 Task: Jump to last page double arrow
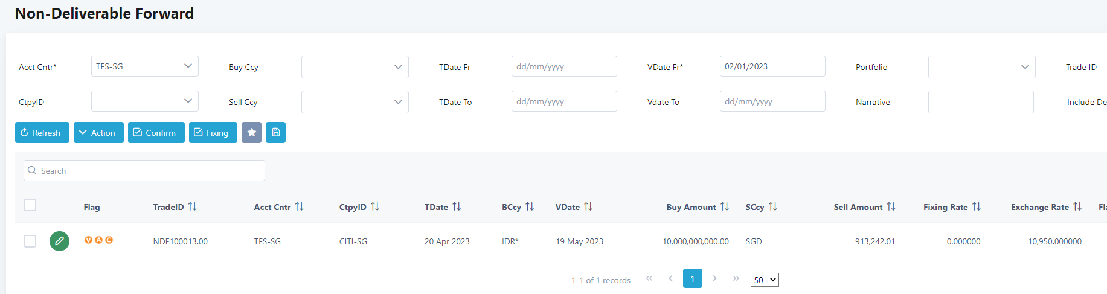(x=736, y=278)
